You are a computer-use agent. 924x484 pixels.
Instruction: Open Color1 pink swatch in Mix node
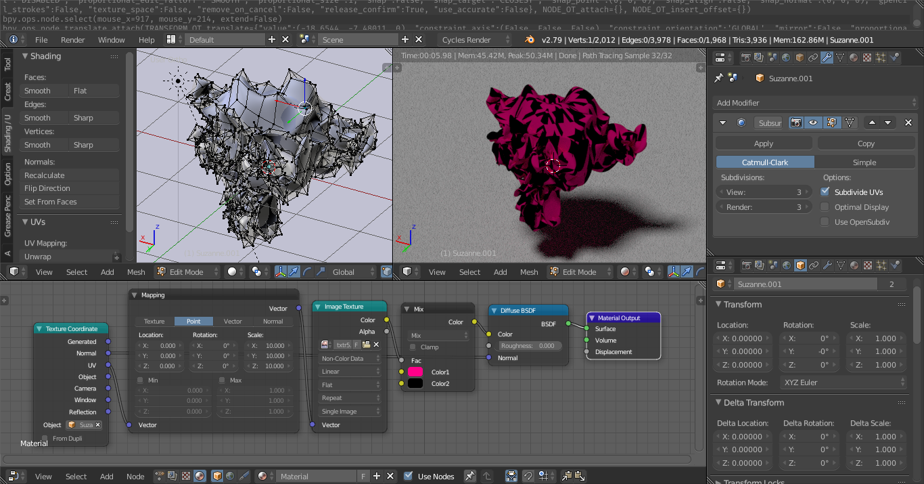(415, 372)
